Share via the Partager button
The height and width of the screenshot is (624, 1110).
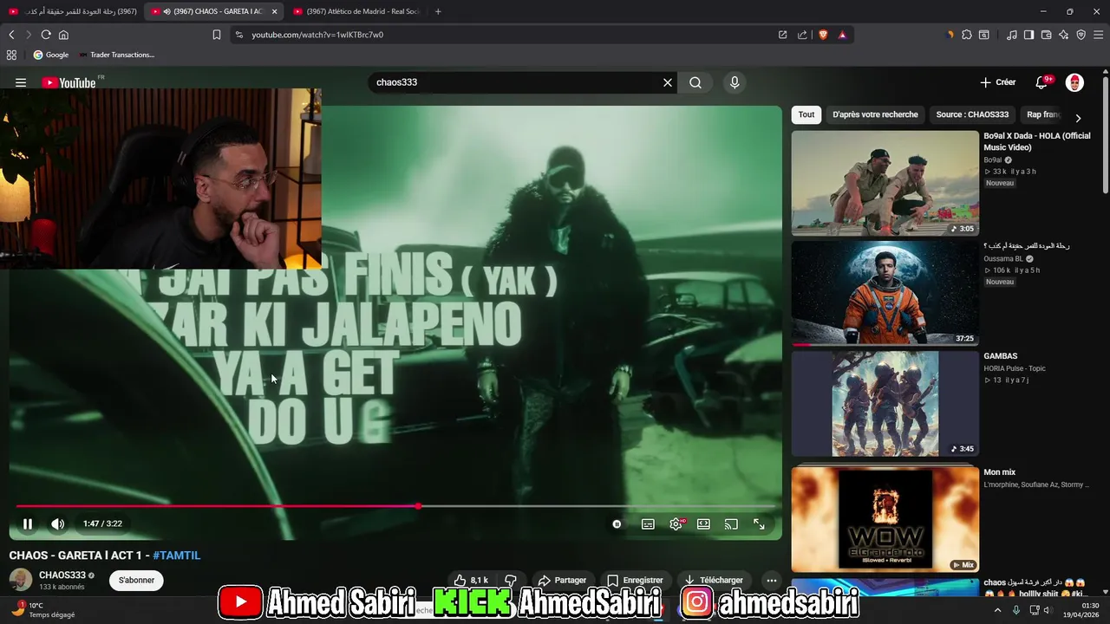[x=561, y=580]
